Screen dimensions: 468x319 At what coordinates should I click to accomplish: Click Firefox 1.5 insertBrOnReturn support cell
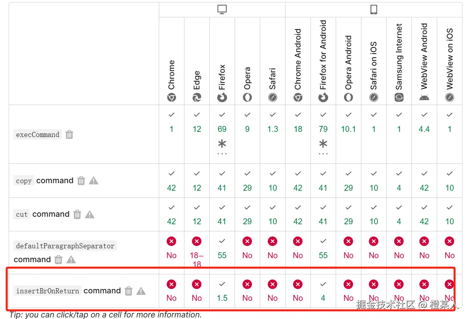point(222,291)
